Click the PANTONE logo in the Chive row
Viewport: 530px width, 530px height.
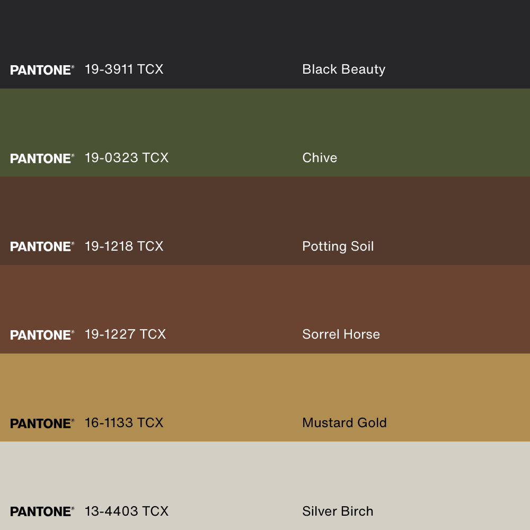42,158
